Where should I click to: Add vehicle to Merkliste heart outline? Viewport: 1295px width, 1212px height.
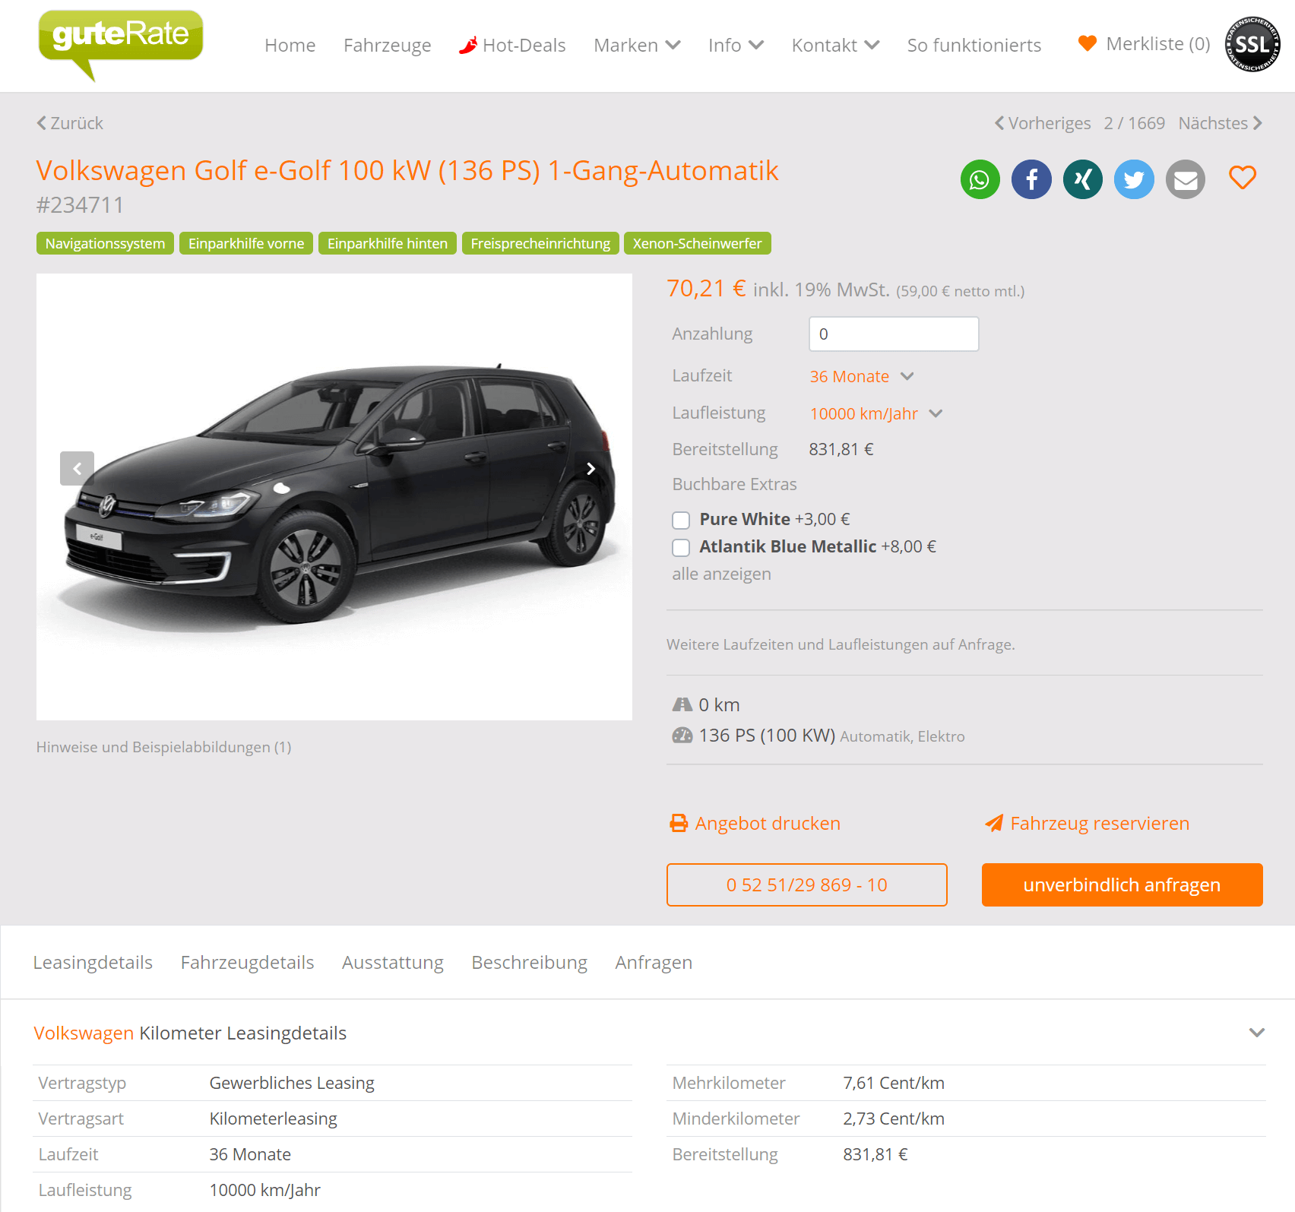pyautogui.click(x=1243, y=178)
